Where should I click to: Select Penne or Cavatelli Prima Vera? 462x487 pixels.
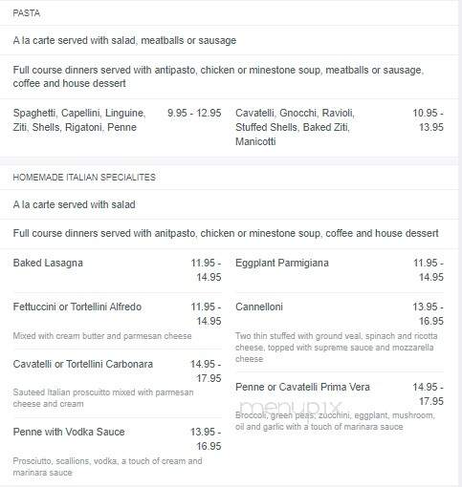click(x=302, y=387)
